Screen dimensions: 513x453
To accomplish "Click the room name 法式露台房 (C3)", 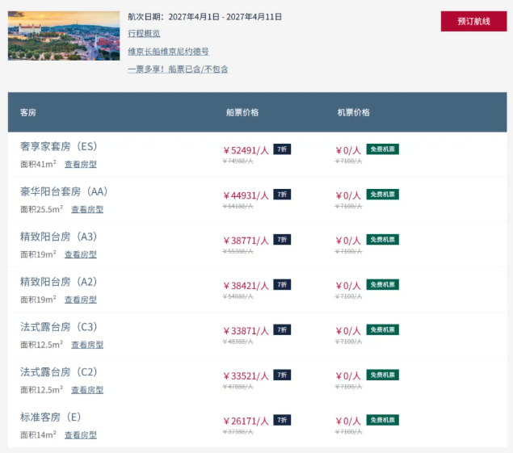I will point(59,327).
